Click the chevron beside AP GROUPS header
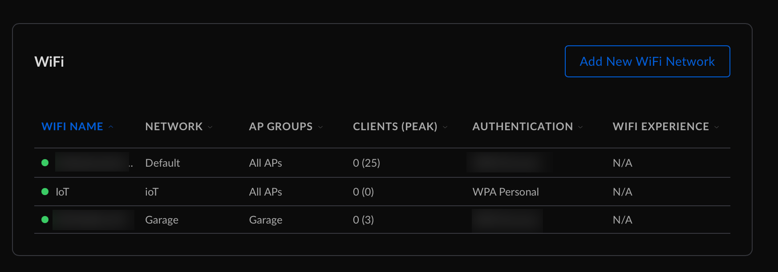The image size is (778, 272). point(321,127)
